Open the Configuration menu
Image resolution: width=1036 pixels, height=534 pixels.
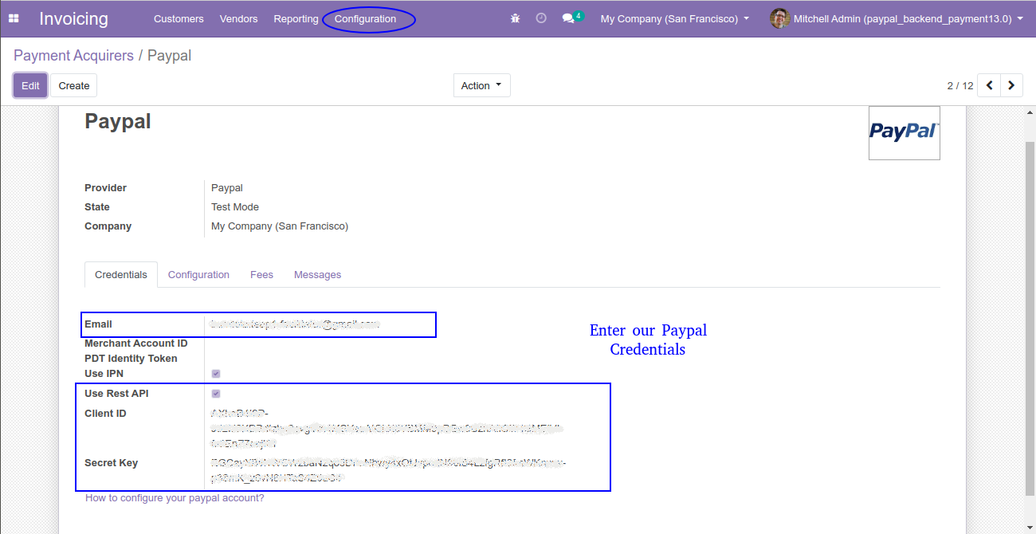click(x=365, y=18)
